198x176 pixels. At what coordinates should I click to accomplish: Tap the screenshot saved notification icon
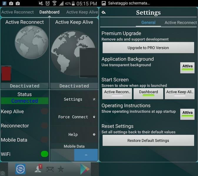104,3
